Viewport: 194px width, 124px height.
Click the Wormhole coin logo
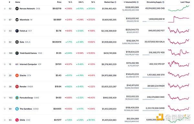click(17, 19)
